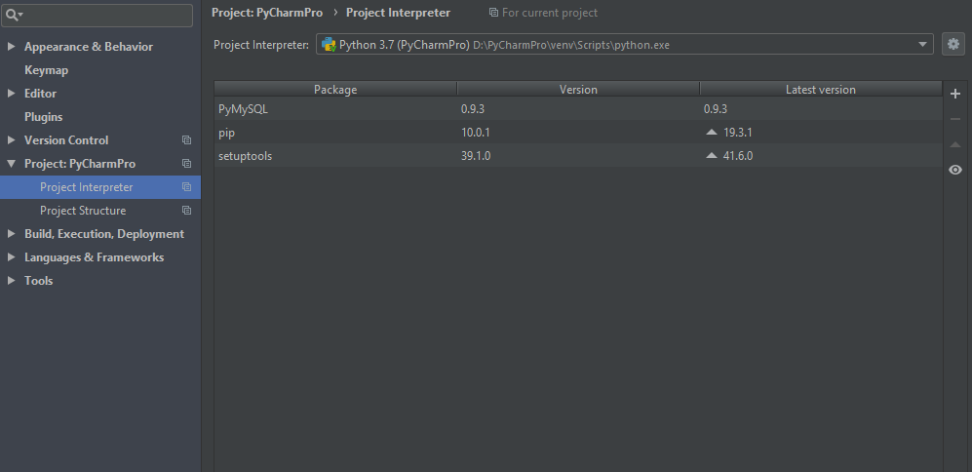Click the gear icon next to interpreter dropdown
Screen dimensions: 972x472
pos(953,44)
